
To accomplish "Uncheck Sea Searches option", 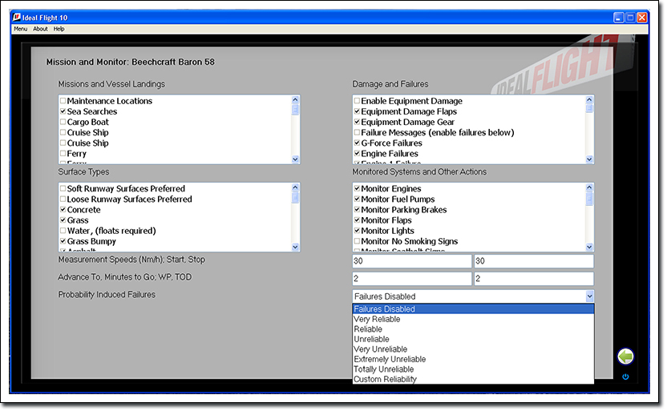I will click(x=63, y=111).
